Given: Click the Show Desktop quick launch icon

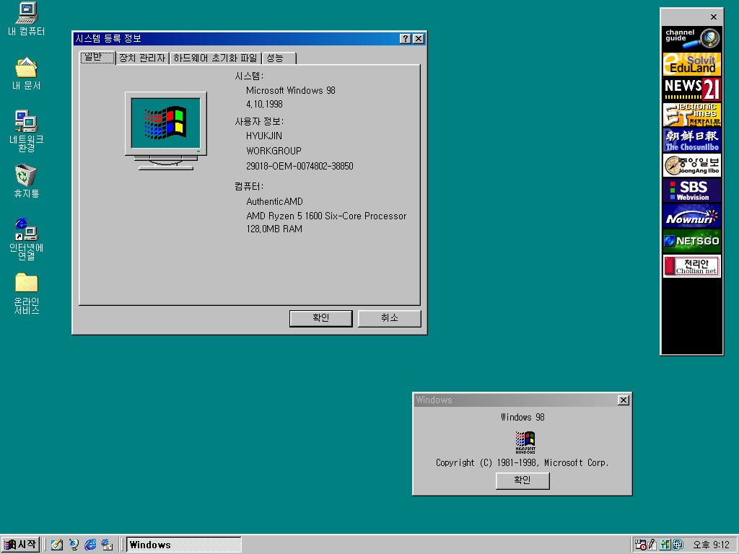Looking at the screenshot, I should click(57, 545).
